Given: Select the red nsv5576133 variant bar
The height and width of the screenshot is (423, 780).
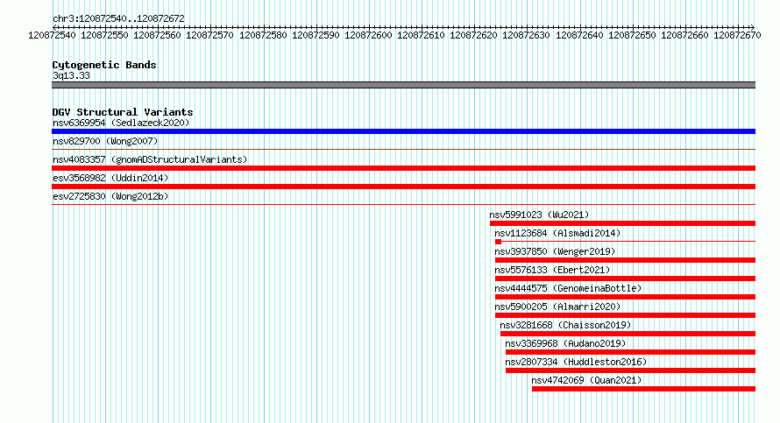Looking at the screenshot, I should [x=625, y=278].
